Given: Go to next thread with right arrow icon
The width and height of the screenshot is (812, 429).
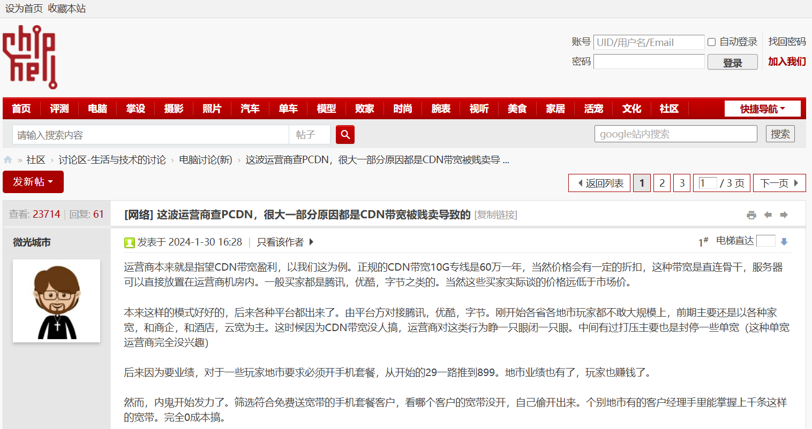Looking at the screenshot, I should coord(784,215).
